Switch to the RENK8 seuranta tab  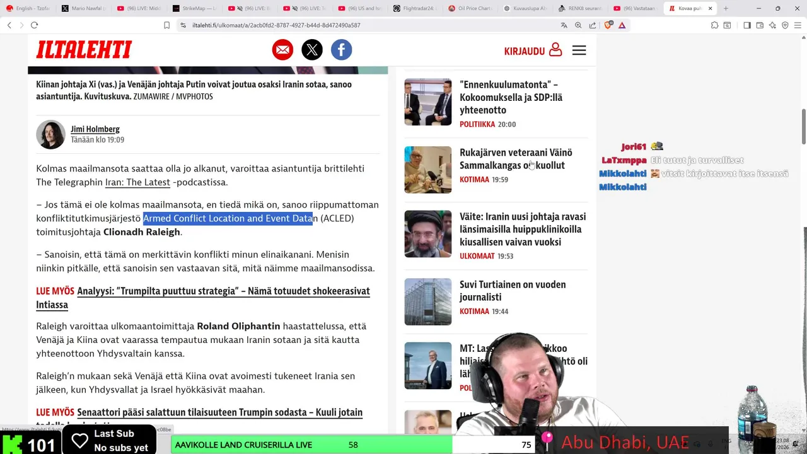[x=583, y=8]
